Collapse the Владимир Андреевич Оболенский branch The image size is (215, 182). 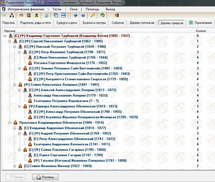coord(14,128)
